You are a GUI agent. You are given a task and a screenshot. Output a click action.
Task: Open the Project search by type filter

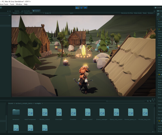pos(148,101)
